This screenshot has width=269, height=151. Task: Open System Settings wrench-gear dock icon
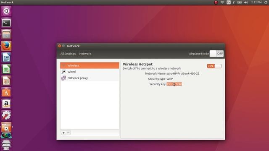pyautogui.click(x=6, y=115)
